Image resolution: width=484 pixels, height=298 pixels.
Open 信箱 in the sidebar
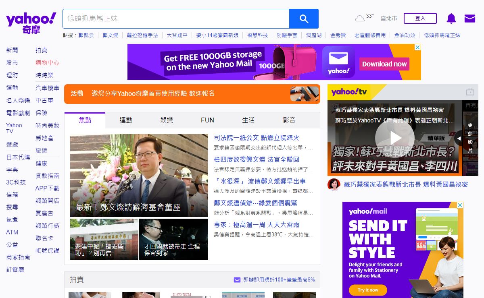(x=12, y=195)
